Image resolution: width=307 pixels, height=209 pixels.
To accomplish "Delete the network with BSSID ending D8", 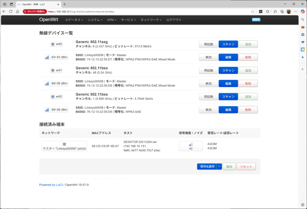I will click(248, 84).
